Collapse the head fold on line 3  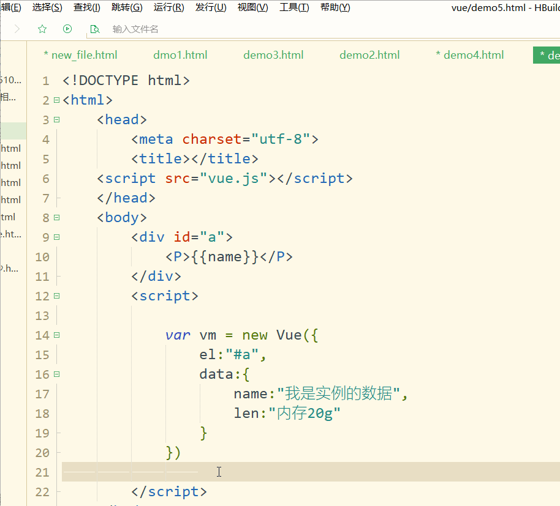[56, 120]
